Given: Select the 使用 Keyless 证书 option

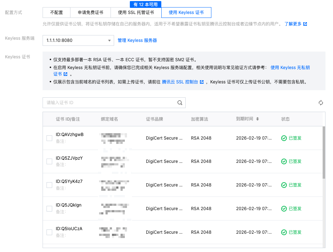Looking at the screenshot, I should (x=186, y=13).
